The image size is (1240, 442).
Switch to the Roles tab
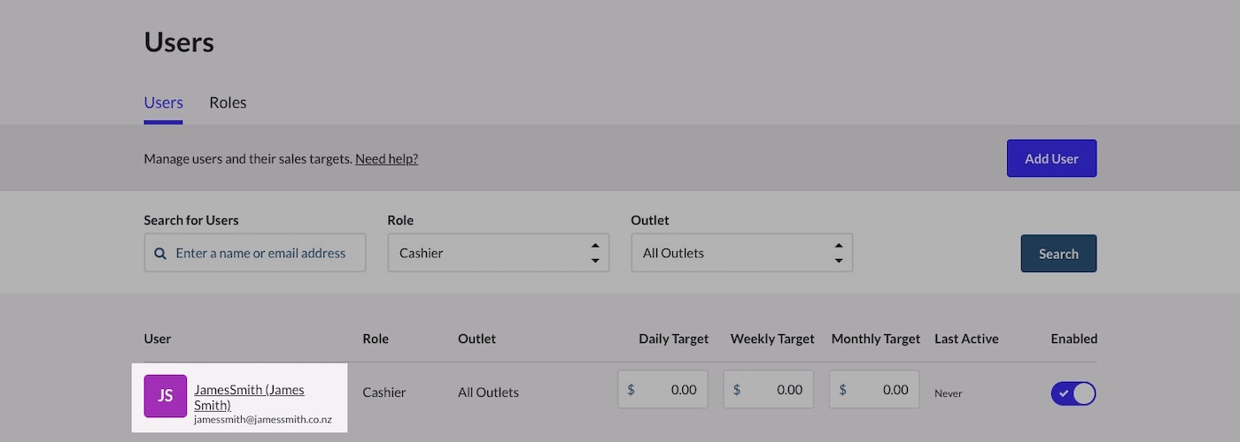[x=228, y=103]
